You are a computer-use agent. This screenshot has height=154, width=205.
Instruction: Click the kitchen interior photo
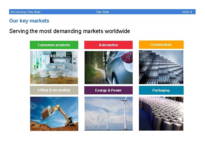tap(54, 67)
